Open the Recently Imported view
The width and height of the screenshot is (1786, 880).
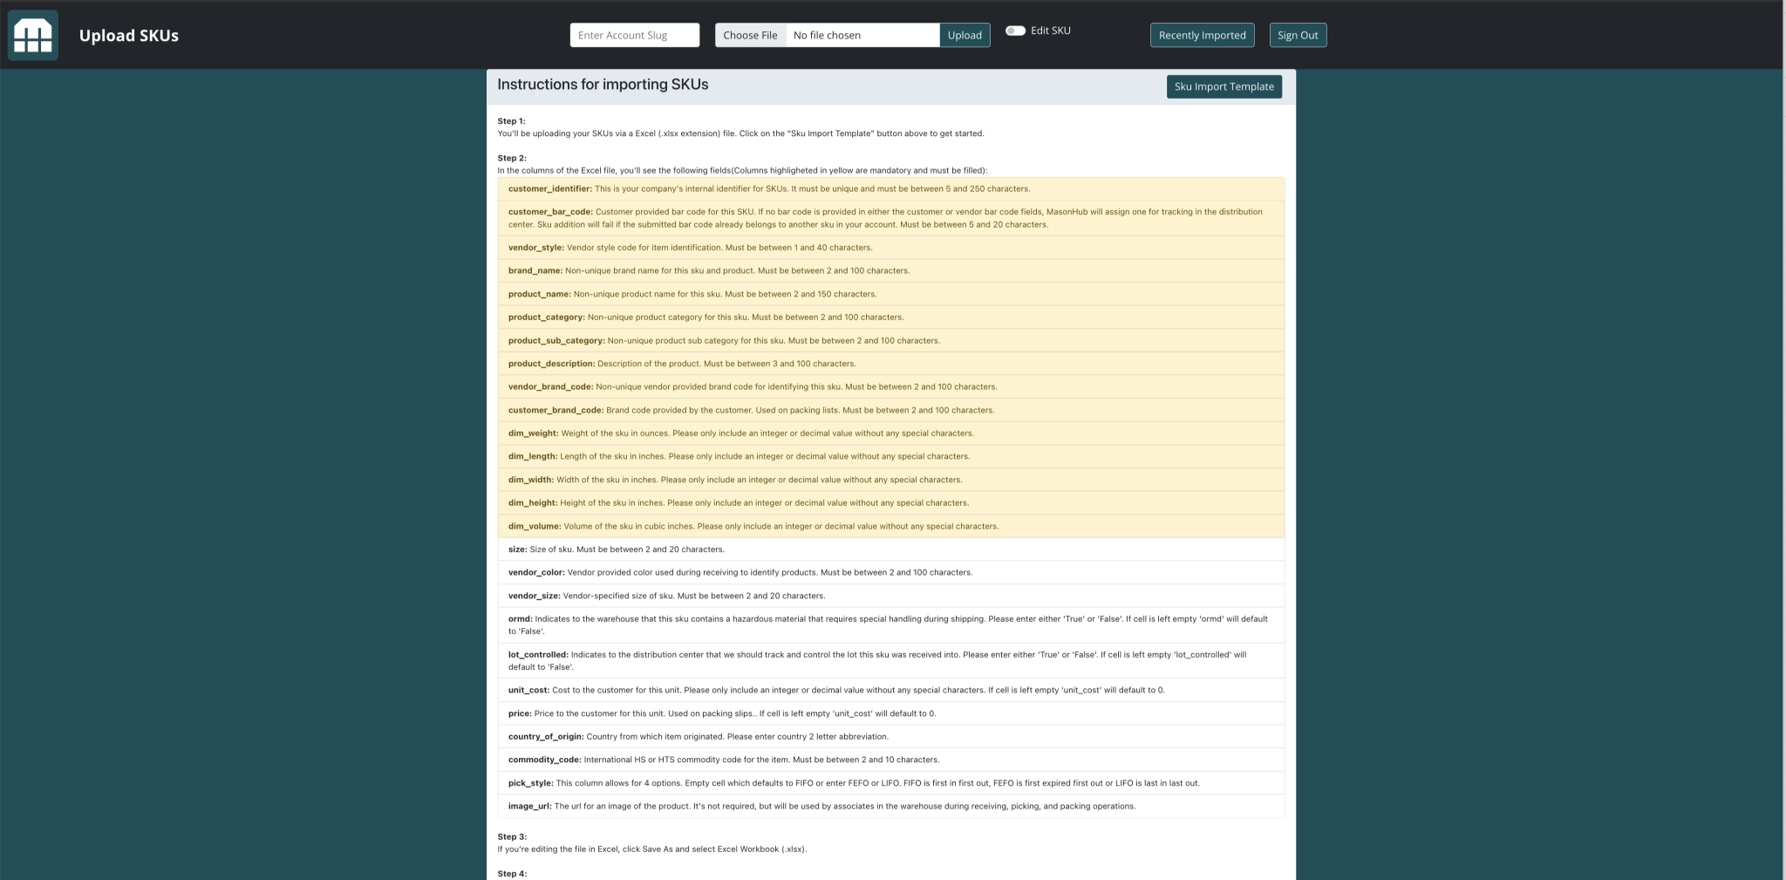pos(1201,35)
